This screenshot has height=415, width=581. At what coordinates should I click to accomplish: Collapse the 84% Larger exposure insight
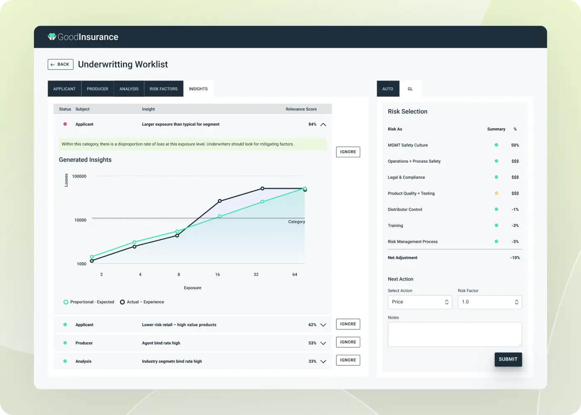pos(323,124)
